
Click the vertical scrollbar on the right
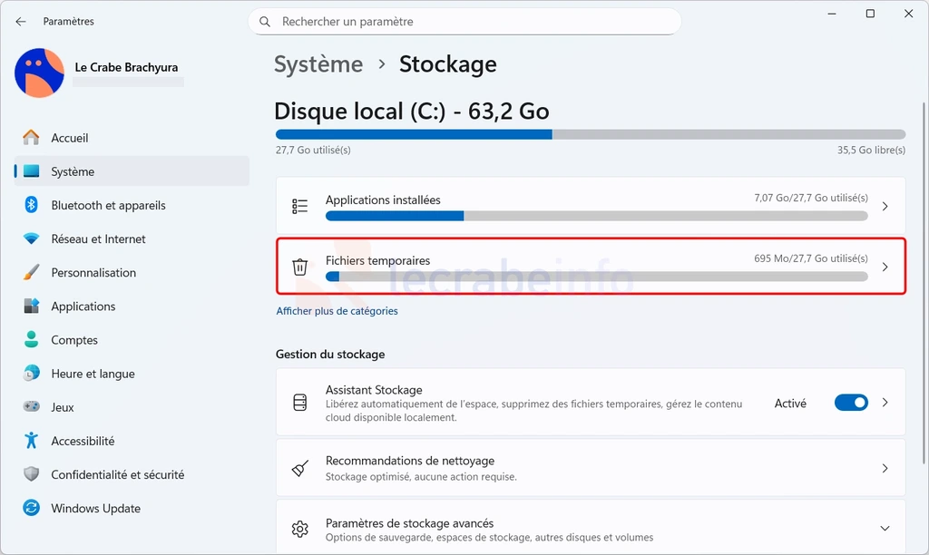pyautogui.click(x=924, y=283)
